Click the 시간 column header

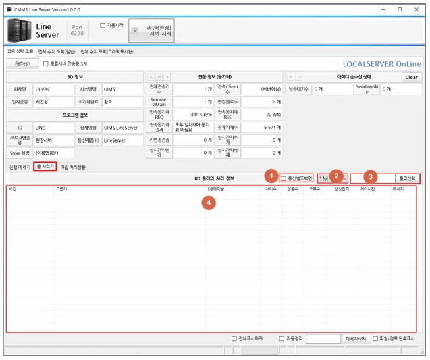pos(30,189)
